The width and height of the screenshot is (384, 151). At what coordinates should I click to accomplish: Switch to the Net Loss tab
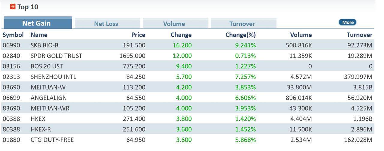point(106,24)
